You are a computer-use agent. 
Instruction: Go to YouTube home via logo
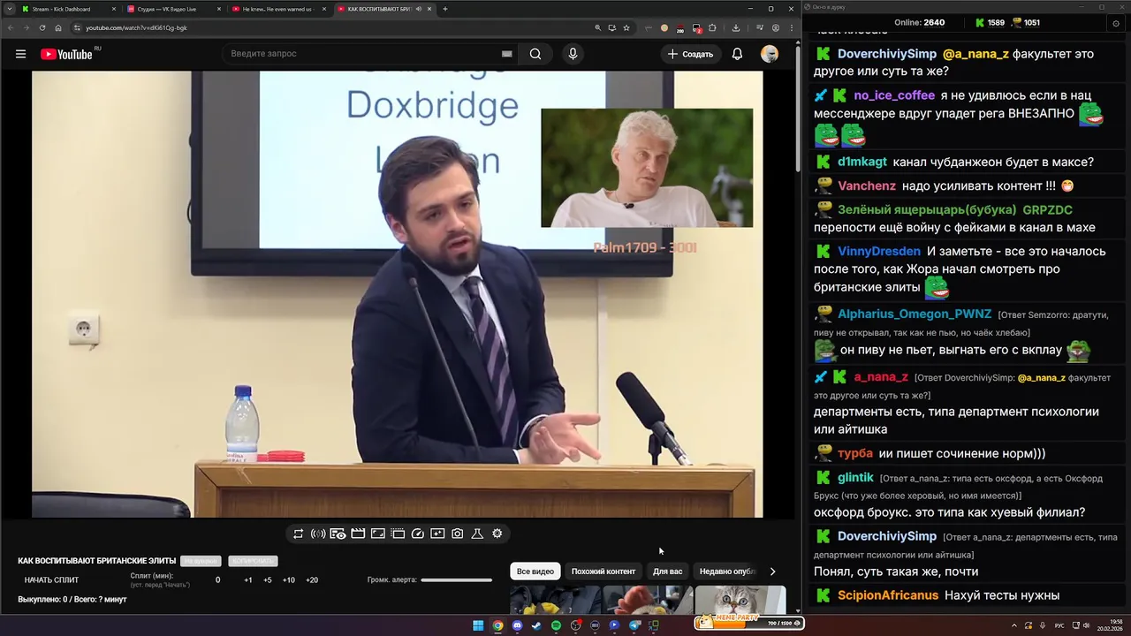(66, 54)
